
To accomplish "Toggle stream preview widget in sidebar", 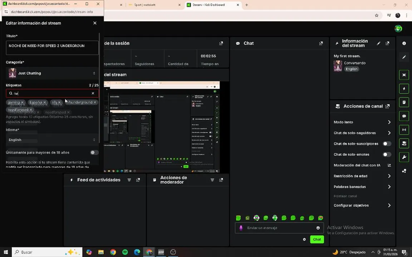I will [404, 75].
